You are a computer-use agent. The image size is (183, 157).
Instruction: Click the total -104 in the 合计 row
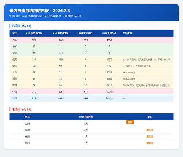point(85,98)
